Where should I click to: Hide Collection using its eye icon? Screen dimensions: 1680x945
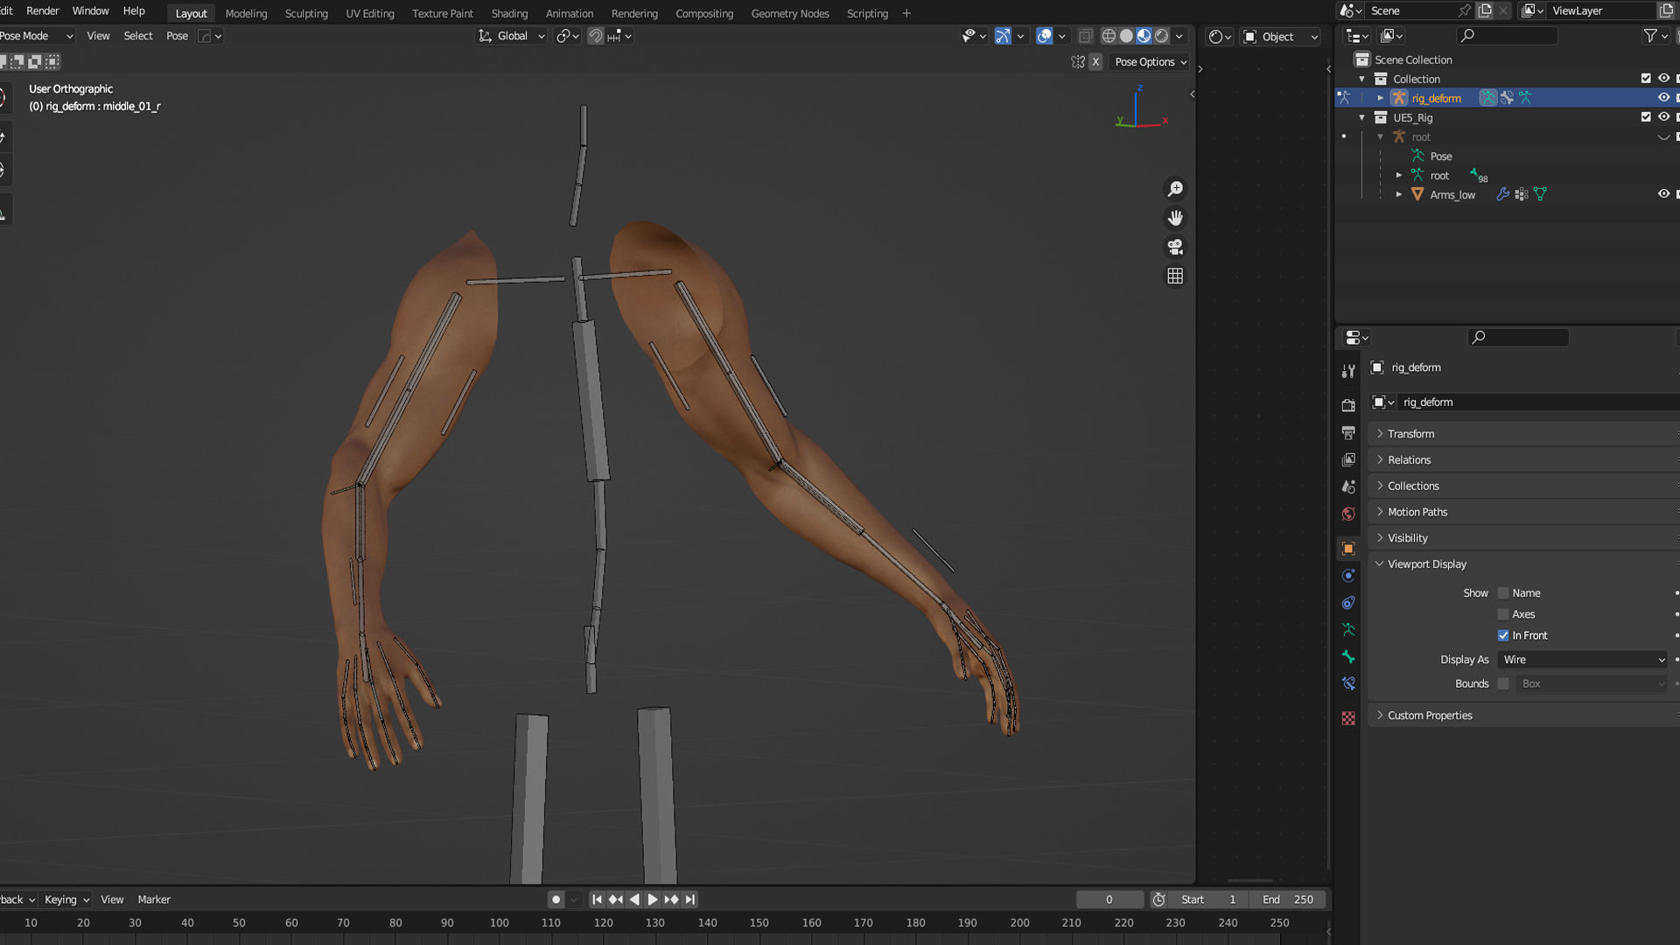click(x=1663, y=79)
